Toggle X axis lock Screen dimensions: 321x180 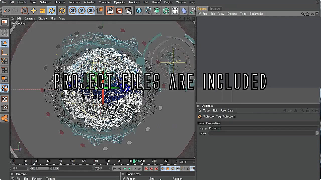point(73,10)
